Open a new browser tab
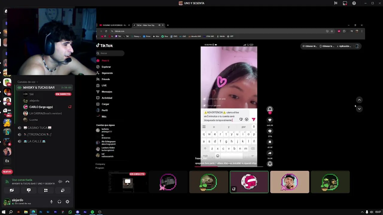Screen dimensions: 383x215 pos(168,25)
